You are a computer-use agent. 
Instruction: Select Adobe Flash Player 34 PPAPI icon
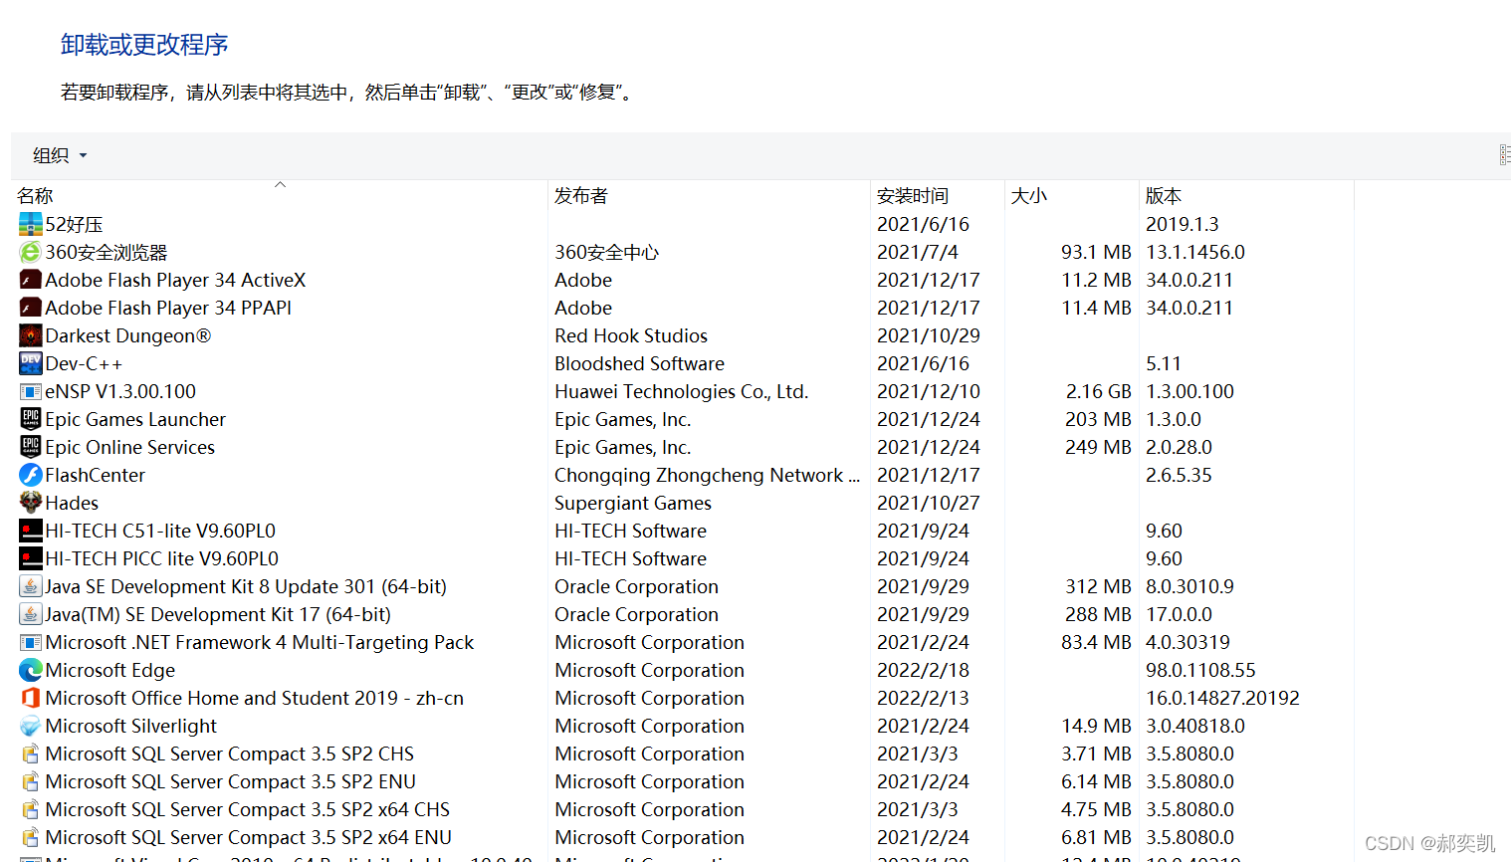click(x=31, y=308)
